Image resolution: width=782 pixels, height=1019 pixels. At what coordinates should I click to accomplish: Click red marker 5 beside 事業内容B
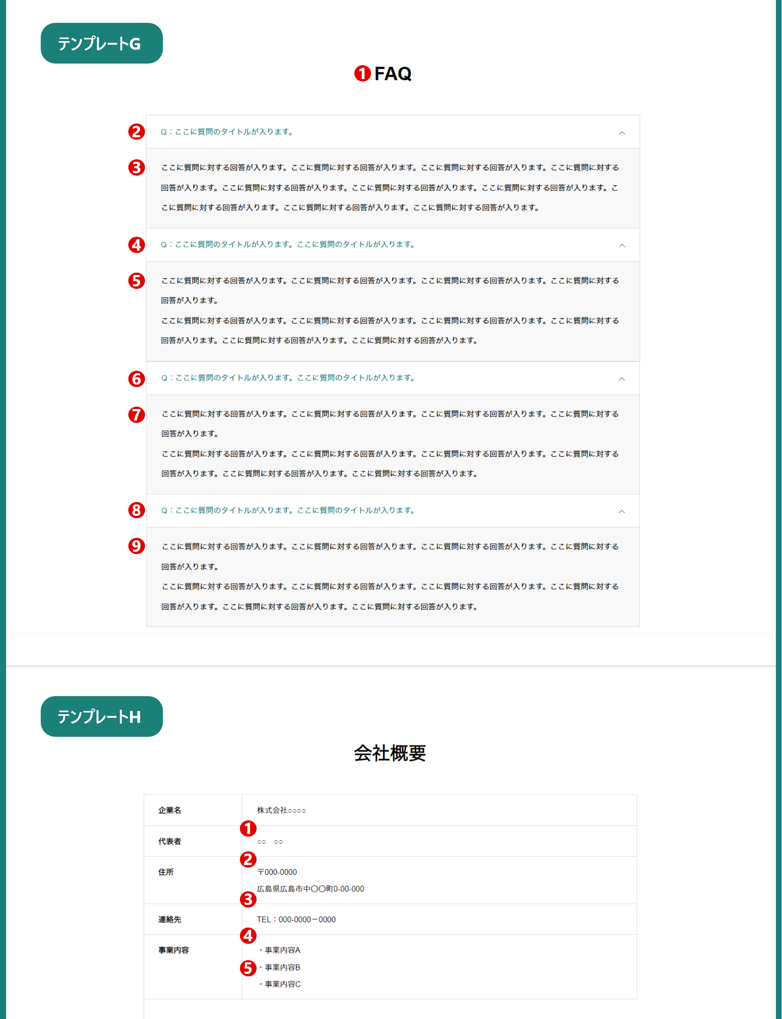pyautogui.click(x=248, y=968)
